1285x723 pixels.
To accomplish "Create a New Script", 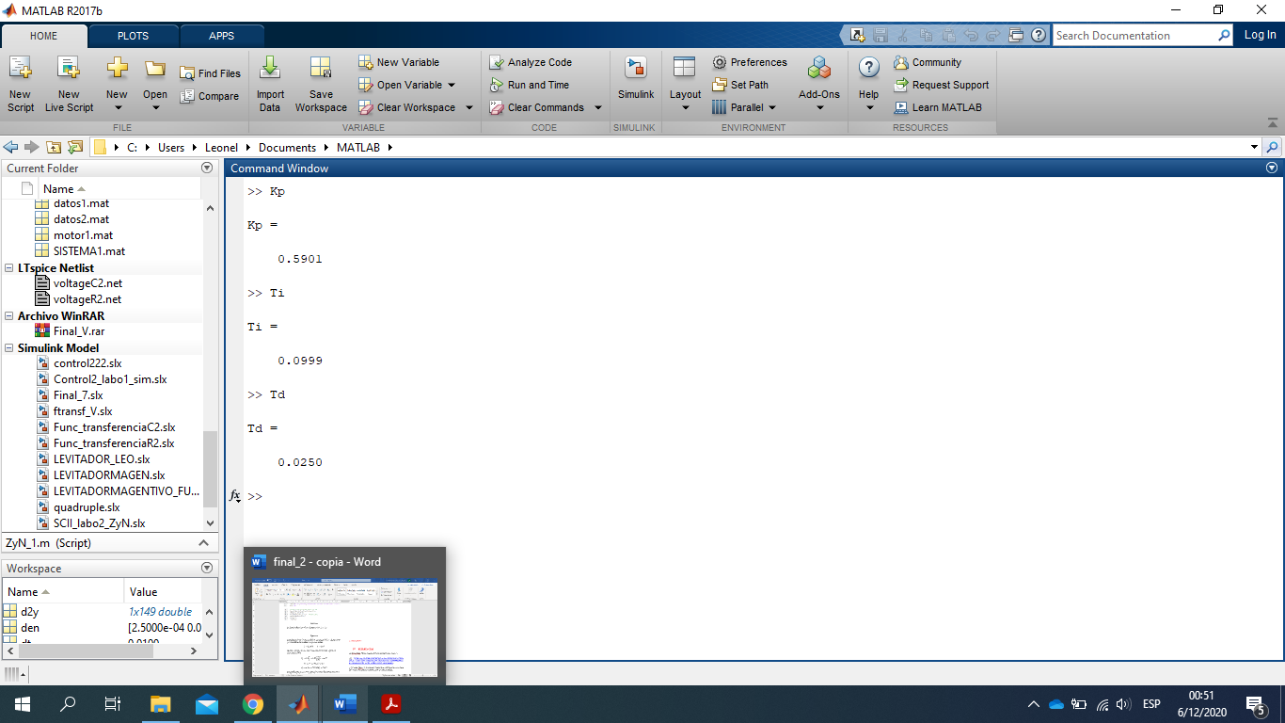I will tap(20, 83).
